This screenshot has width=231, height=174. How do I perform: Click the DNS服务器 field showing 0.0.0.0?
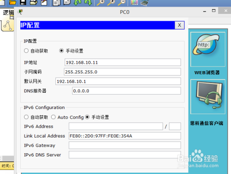click(127, 91)
